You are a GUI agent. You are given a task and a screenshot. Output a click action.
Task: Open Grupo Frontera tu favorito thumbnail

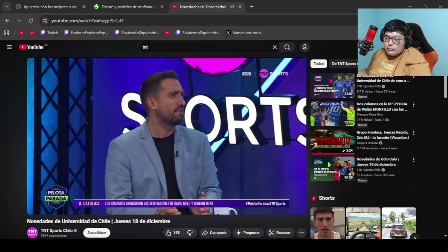[332, 142]
